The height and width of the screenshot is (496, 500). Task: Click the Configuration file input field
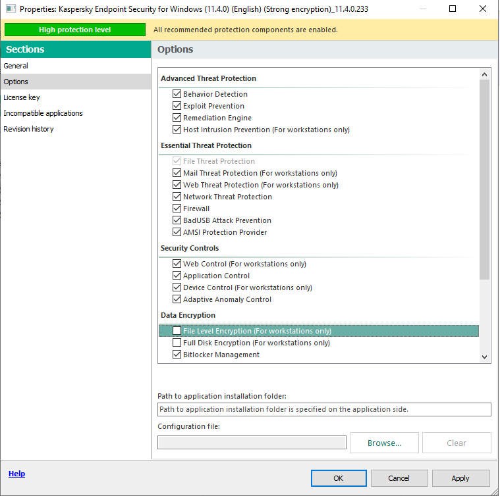[x=252, y=443]
